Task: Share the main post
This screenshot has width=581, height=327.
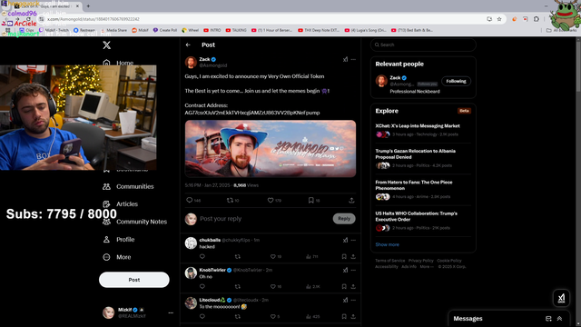Action: [x=351, y=200]
